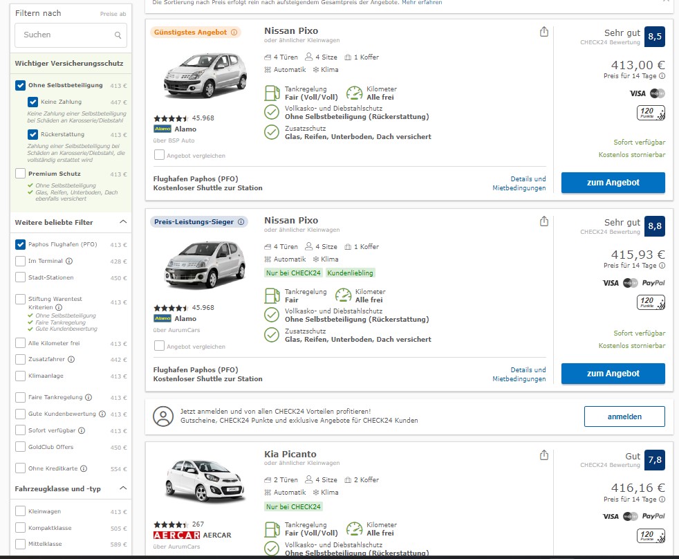This screenshot has height=559, width=679.
Task: Click 120 Punkte badge on Kia Picanto offer
Action: (651, 535)
